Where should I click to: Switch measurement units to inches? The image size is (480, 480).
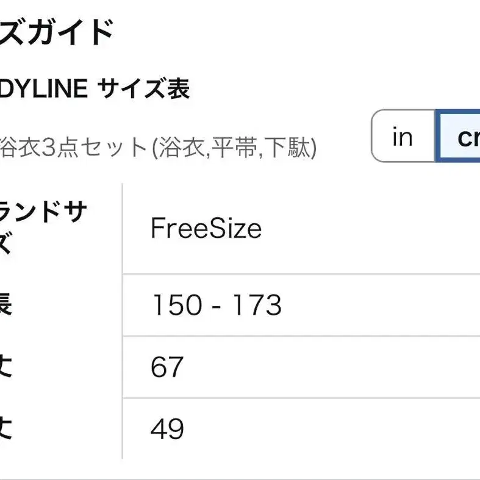pos(403,135)
